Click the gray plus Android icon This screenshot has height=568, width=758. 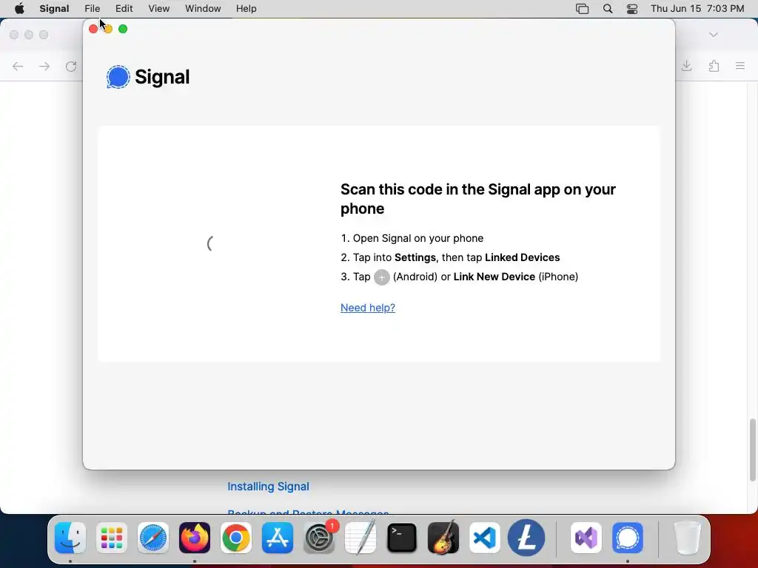[x=381, y=277]
